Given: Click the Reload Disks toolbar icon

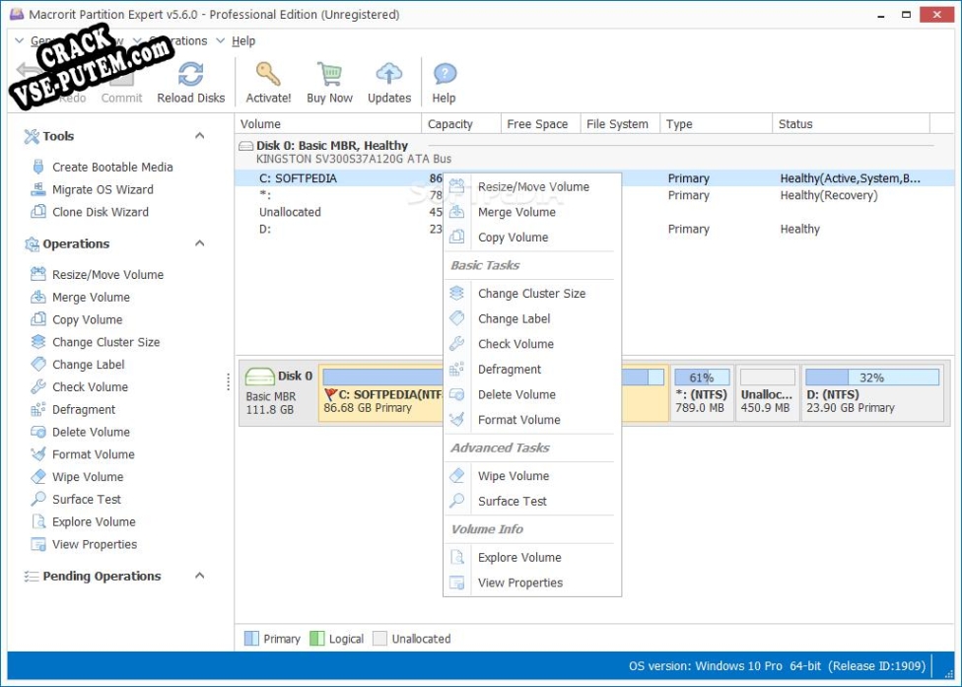Looking at the screenshot, I should [191, 74].
